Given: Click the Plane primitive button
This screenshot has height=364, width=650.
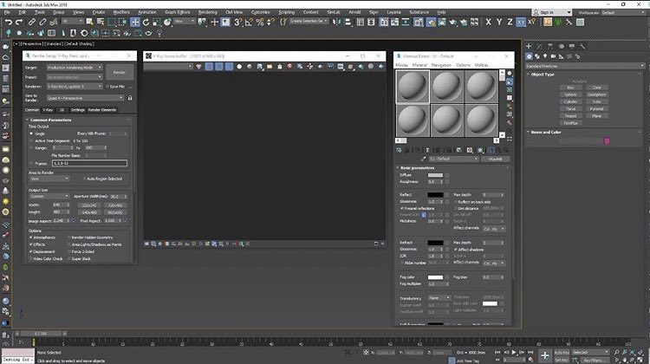Looking at the screenshot, I should click(596, 115).
